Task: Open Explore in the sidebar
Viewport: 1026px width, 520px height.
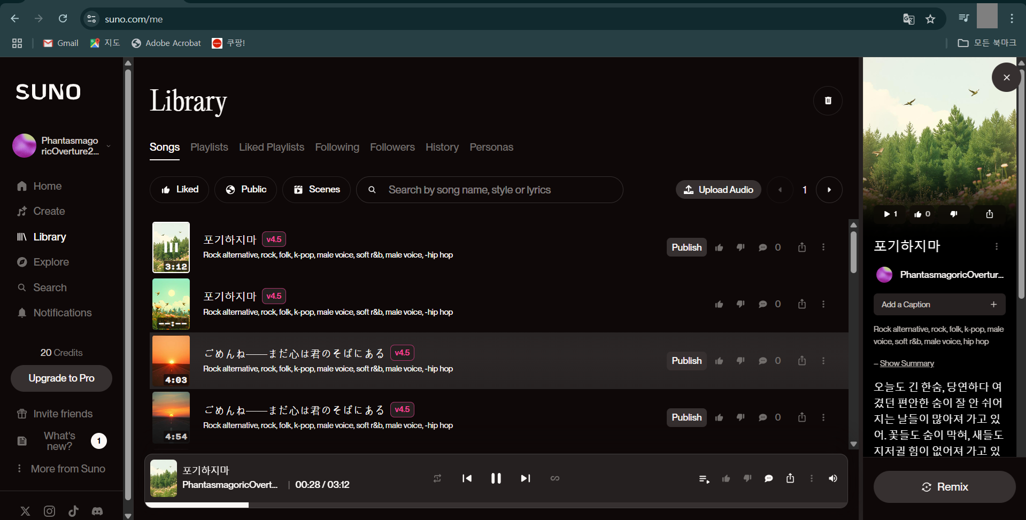Action: pyautogui.click(x=43, y=262)
